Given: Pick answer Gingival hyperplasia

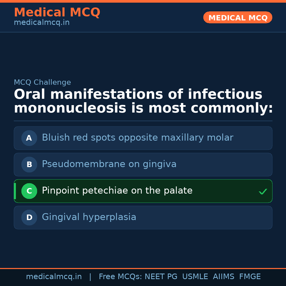Looking at the screenshot, I should click(89, 217).
